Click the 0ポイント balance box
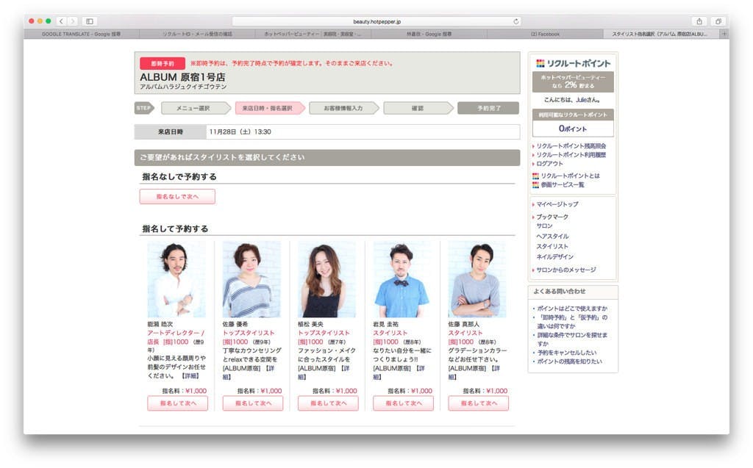Viewport: 753px width, 468px height. point(572,129)
